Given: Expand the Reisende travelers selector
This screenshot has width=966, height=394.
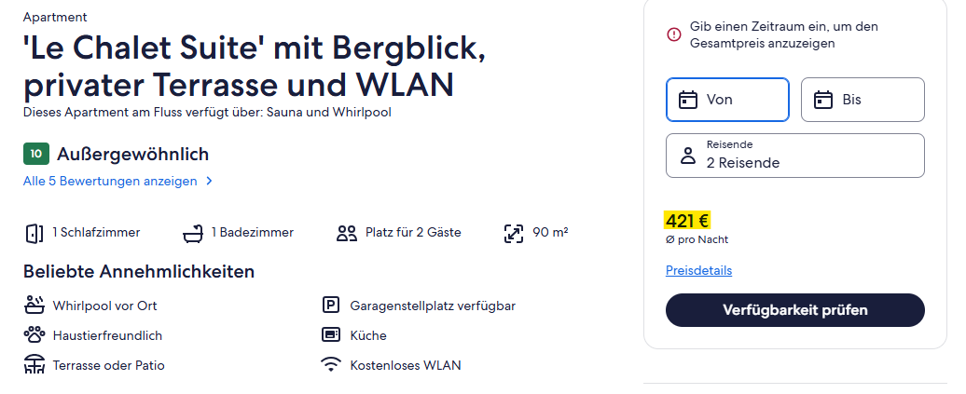Looking at the screenshot, I should click(794, 156).
